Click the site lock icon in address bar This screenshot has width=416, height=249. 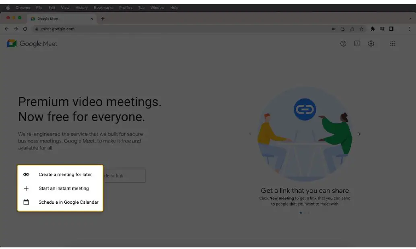pyautogui.click(x=37, y=29)
